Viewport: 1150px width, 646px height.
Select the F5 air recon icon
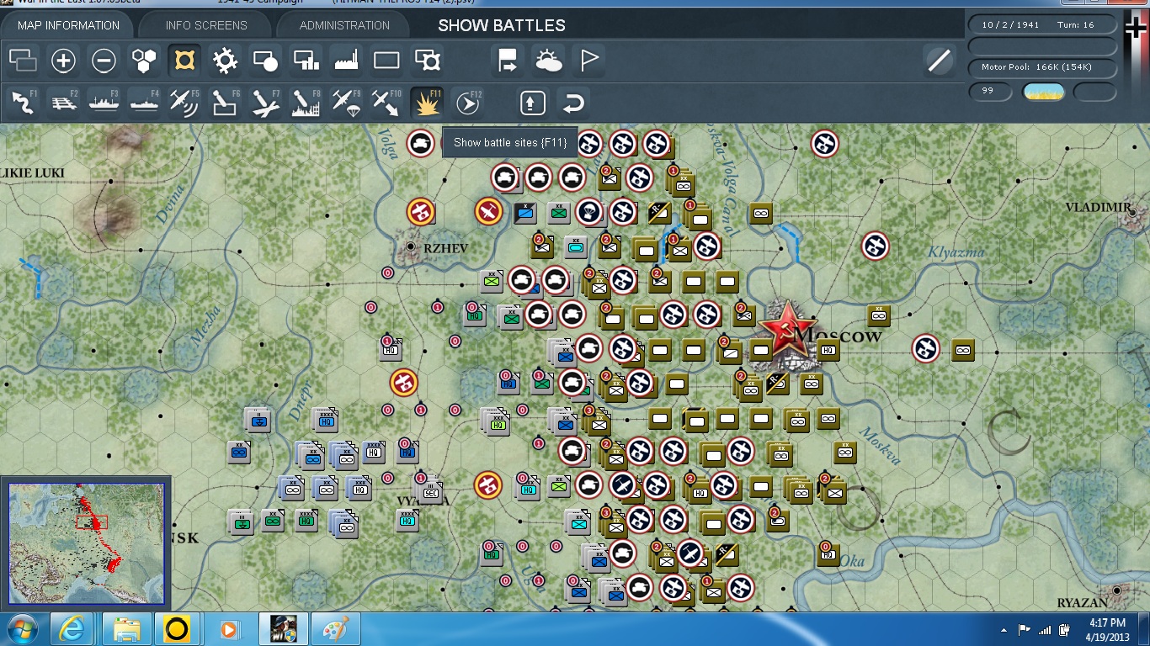(x=184, y=102)
